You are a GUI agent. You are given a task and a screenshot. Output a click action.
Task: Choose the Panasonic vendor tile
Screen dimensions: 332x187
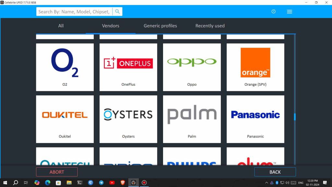(x=255, y=119)
